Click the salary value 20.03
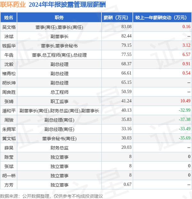Screen dimensions: 192x199 [126, 147]
